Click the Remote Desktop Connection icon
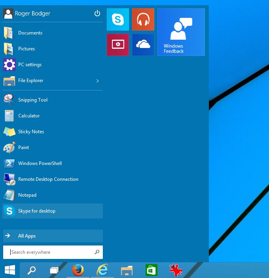 click(x=9, y=179)
